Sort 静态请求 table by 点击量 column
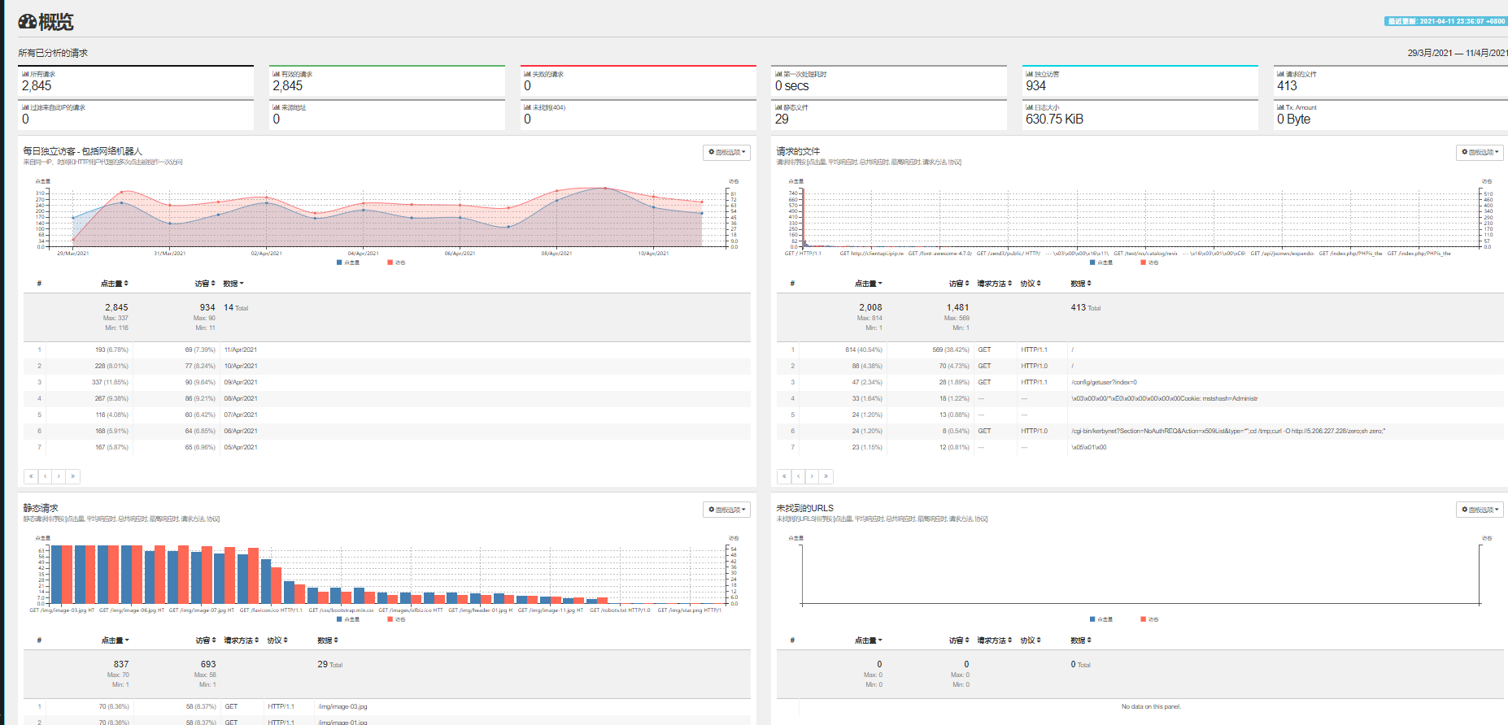The image size is (1508, 725). click(115, 640)
